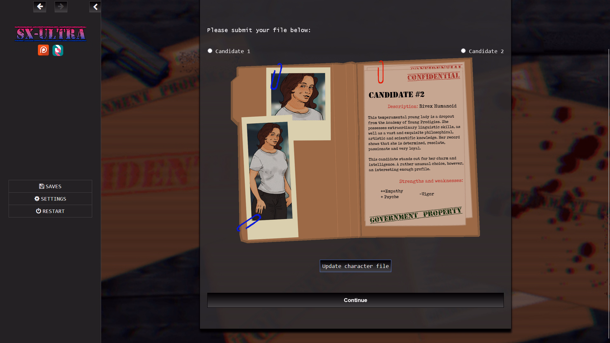The height and width of the screenshot is (343, 610).
Task: Open the SETTINGS menu entry
Action: pos(50,198)
